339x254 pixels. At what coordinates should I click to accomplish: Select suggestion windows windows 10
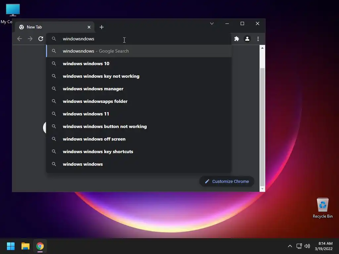pos(139,63)
